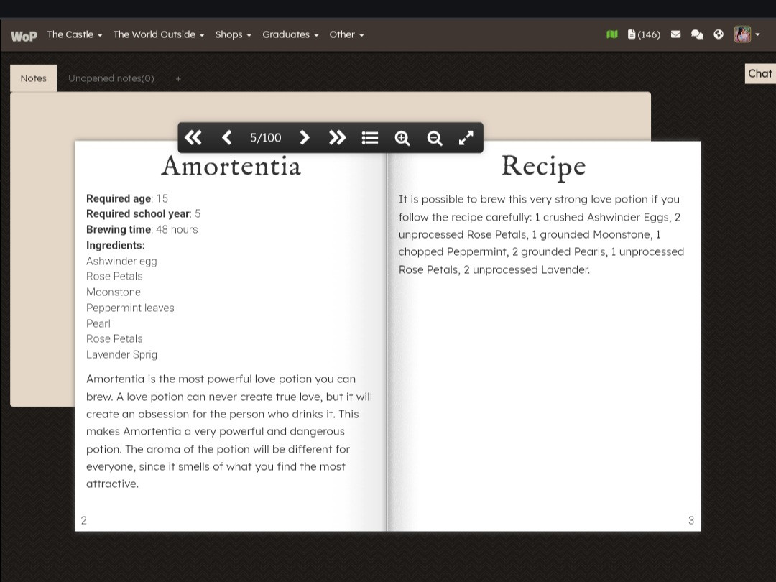Click the Recipe page heading
Image resolution: width=776 pixels, height=582 pixels.
[x=543, y=167]
